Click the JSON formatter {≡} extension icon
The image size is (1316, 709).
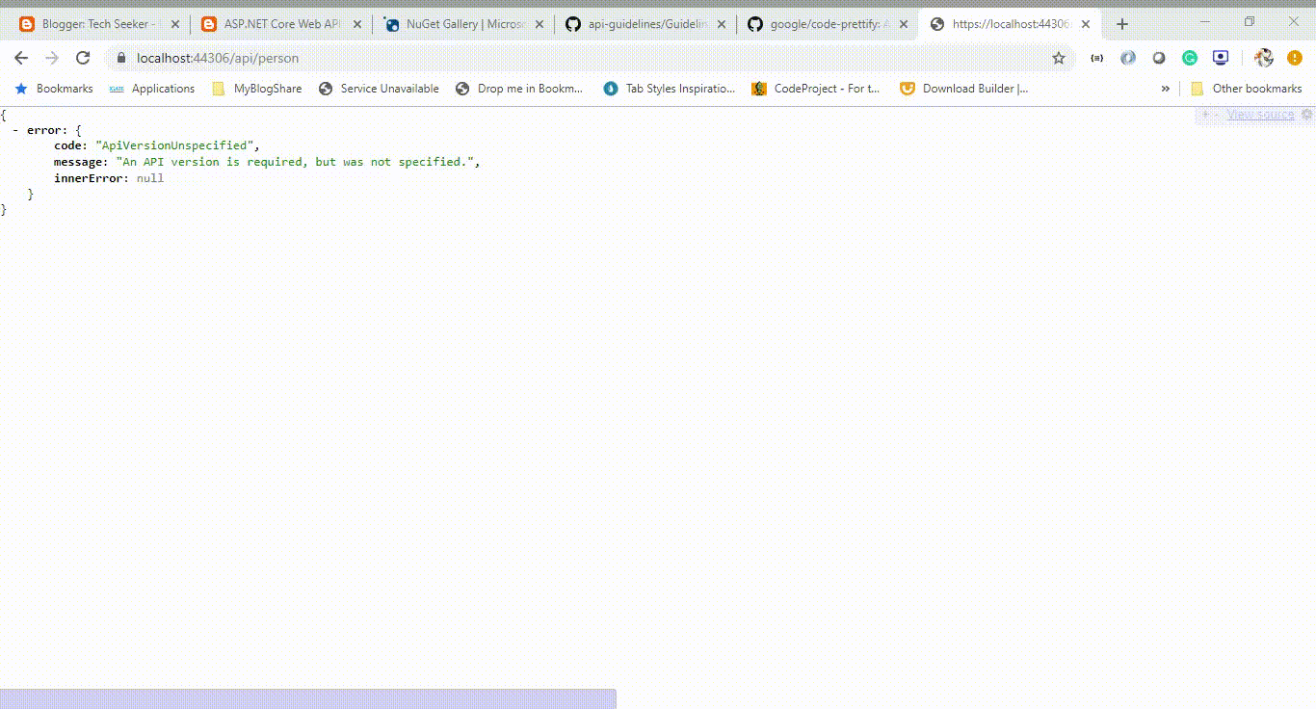(1096, 58)
